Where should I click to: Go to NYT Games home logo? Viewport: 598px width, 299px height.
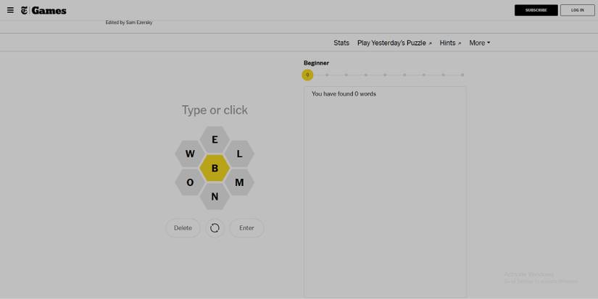(43, 11)
